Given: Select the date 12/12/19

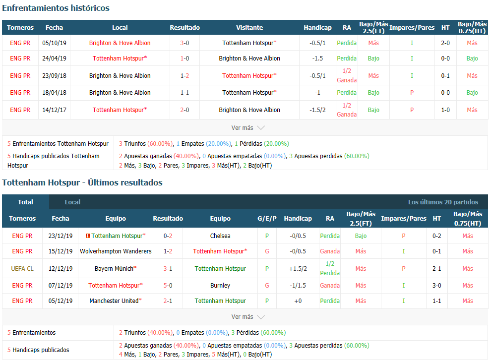Looking at the screenshot, I should point(61,268).
